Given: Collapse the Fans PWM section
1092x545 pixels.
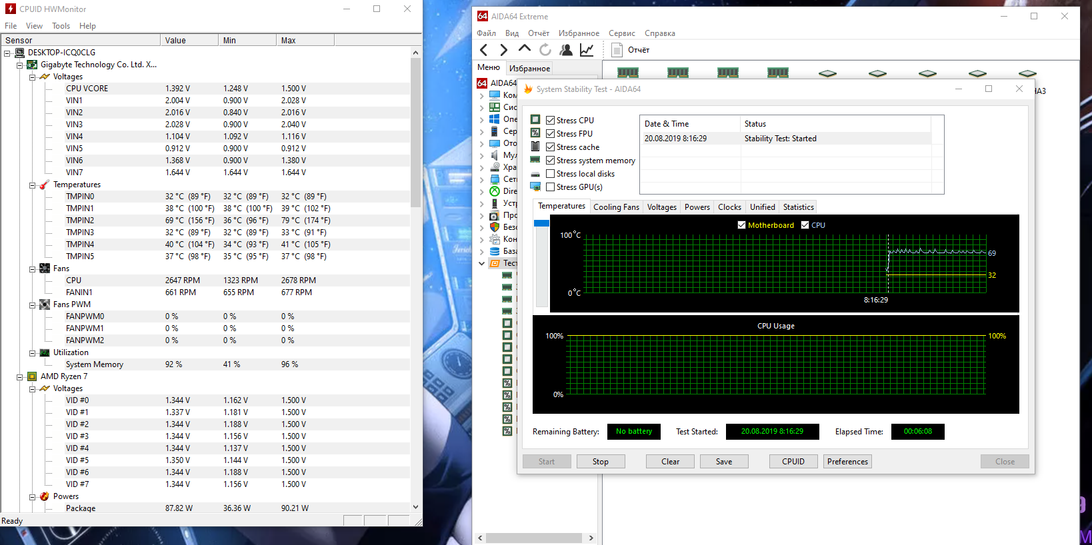Looking at the screenshot, I should click(32, 304).
